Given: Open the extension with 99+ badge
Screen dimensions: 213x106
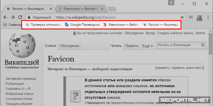Looking at the screenshot, I should click(199, 17).
